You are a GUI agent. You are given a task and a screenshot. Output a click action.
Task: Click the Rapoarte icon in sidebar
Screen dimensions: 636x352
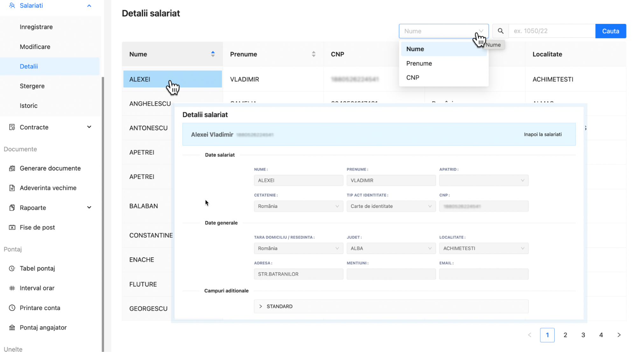click(12, 208)
